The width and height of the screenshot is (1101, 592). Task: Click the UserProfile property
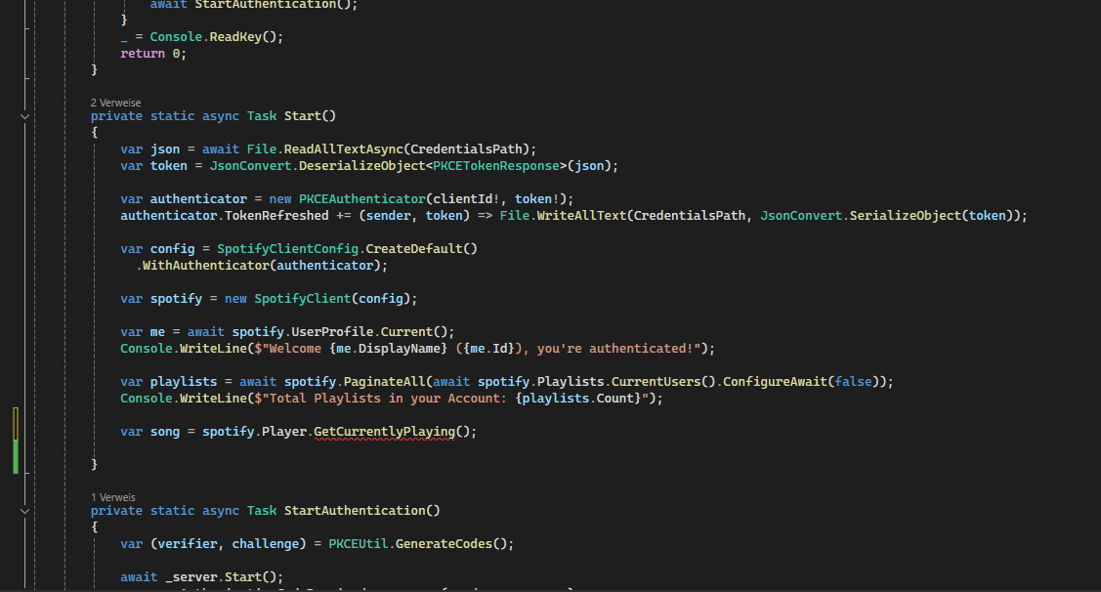click(332, 331)
